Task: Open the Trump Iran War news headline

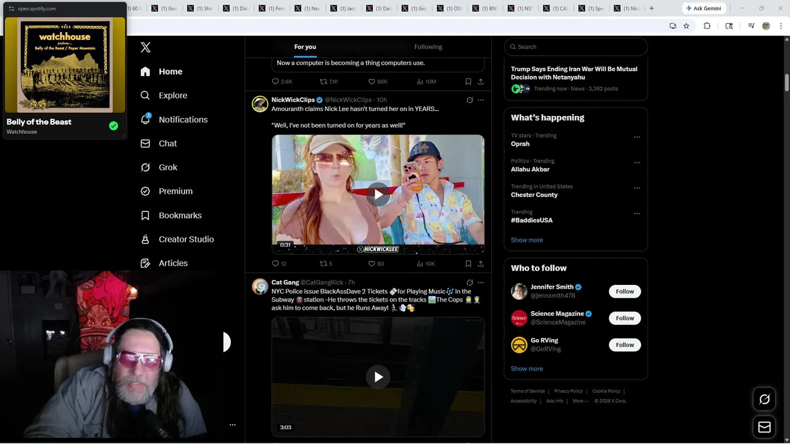Action: pos(574,73)
